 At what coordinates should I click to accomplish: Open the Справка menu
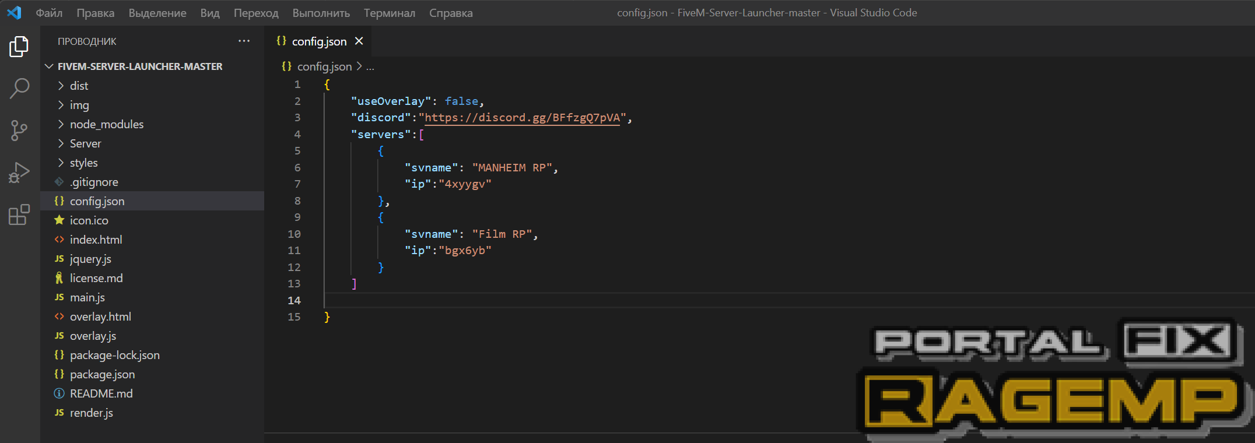451,13
